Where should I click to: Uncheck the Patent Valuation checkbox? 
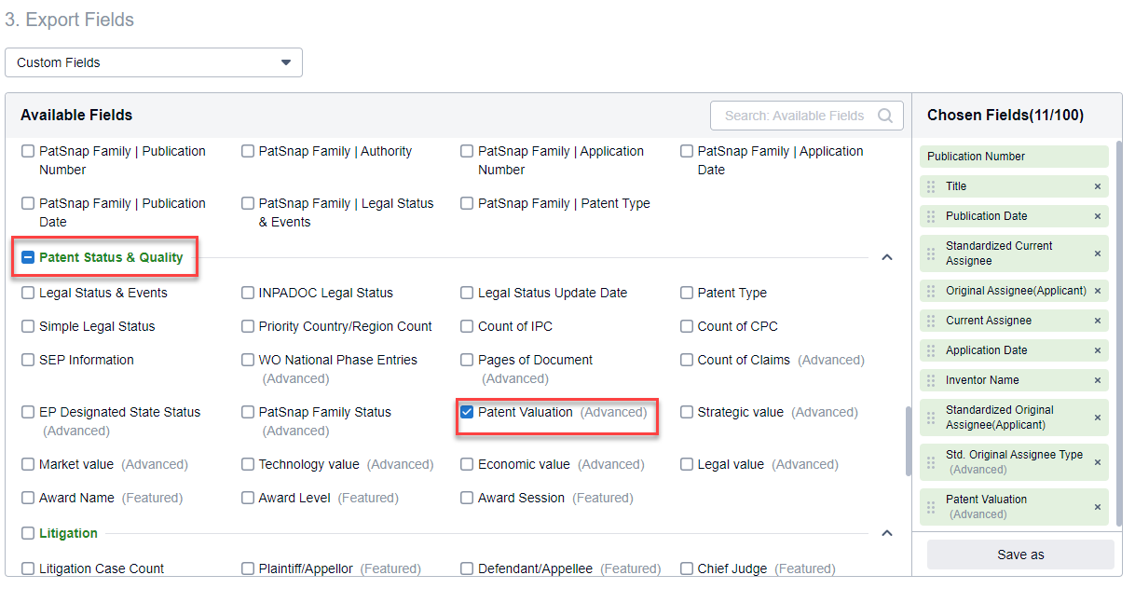466,411
